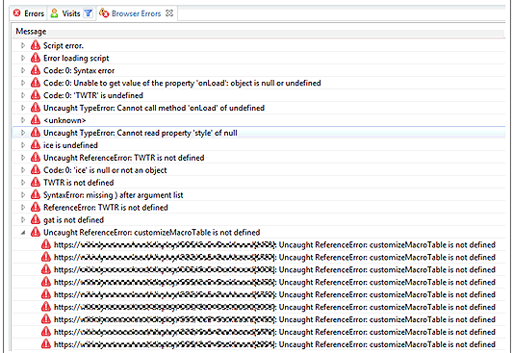
Task: Expand 'Code: 0: Syntax error' row
Action: pyautogui.click(x=23, y=70)
